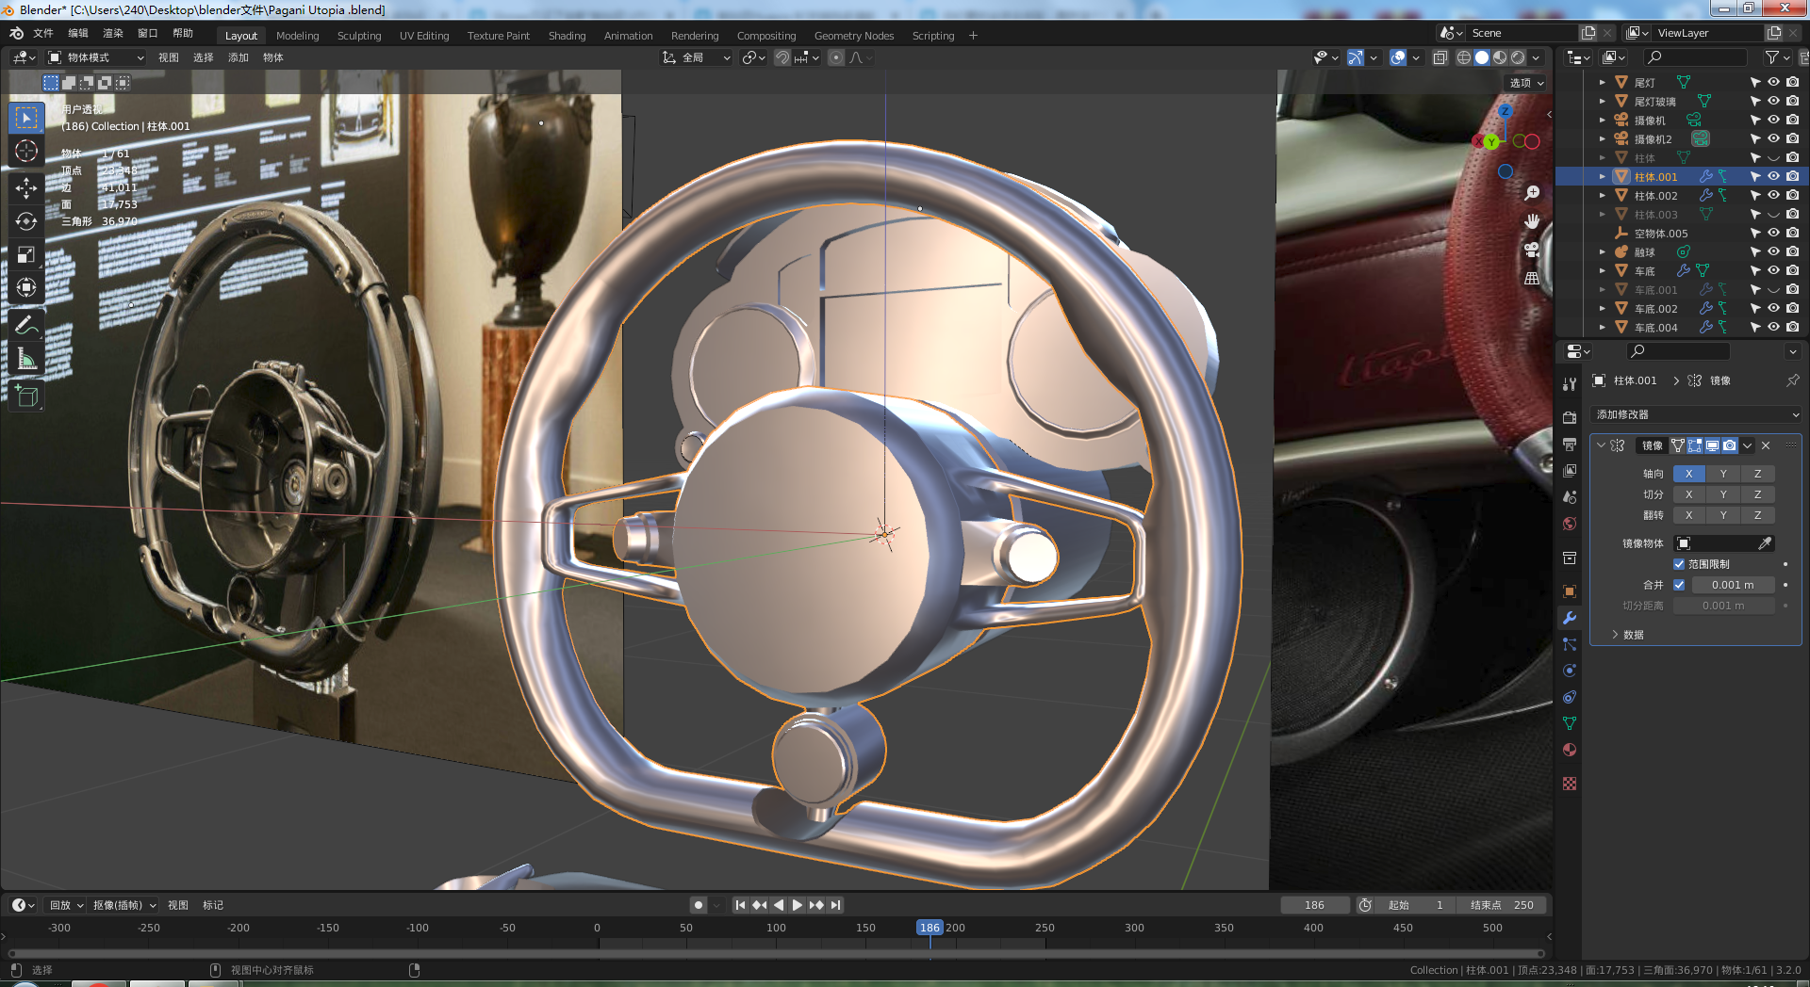Open the 渲染 menu in the top bar

pos(112,33)
